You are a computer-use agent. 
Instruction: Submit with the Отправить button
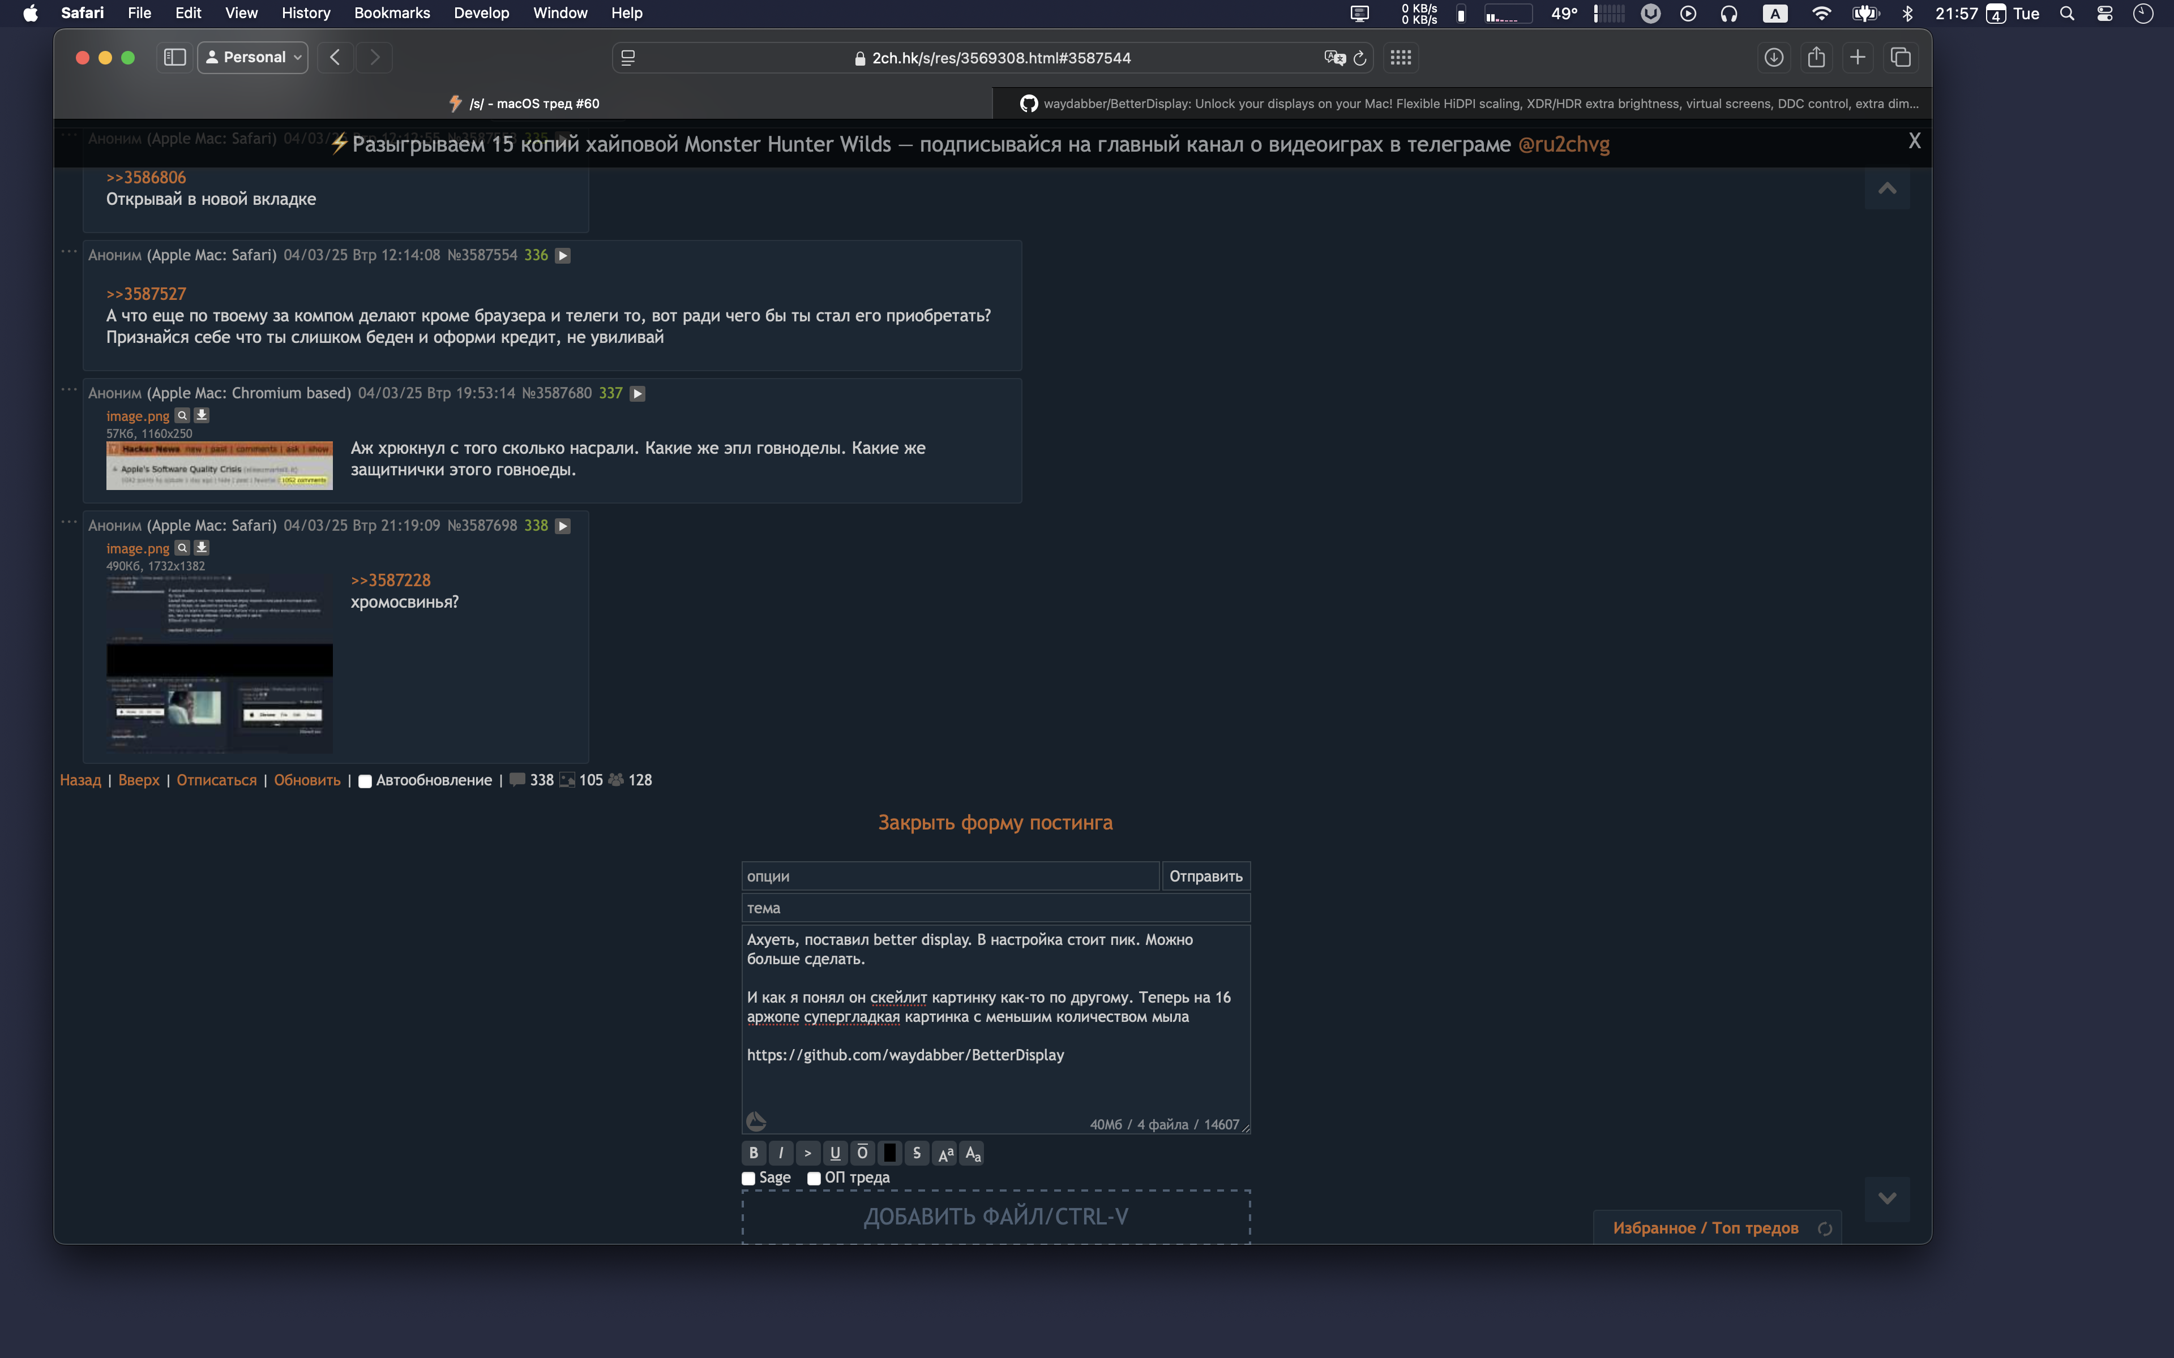1205,876
